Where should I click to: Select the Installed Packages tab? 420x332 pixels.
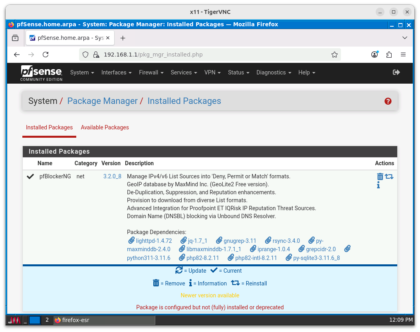pyautogui.click(x=49, y=128)
